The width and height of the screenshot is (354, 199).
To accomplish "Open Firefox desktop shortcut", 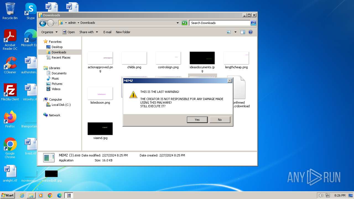I will click(10, 119).
